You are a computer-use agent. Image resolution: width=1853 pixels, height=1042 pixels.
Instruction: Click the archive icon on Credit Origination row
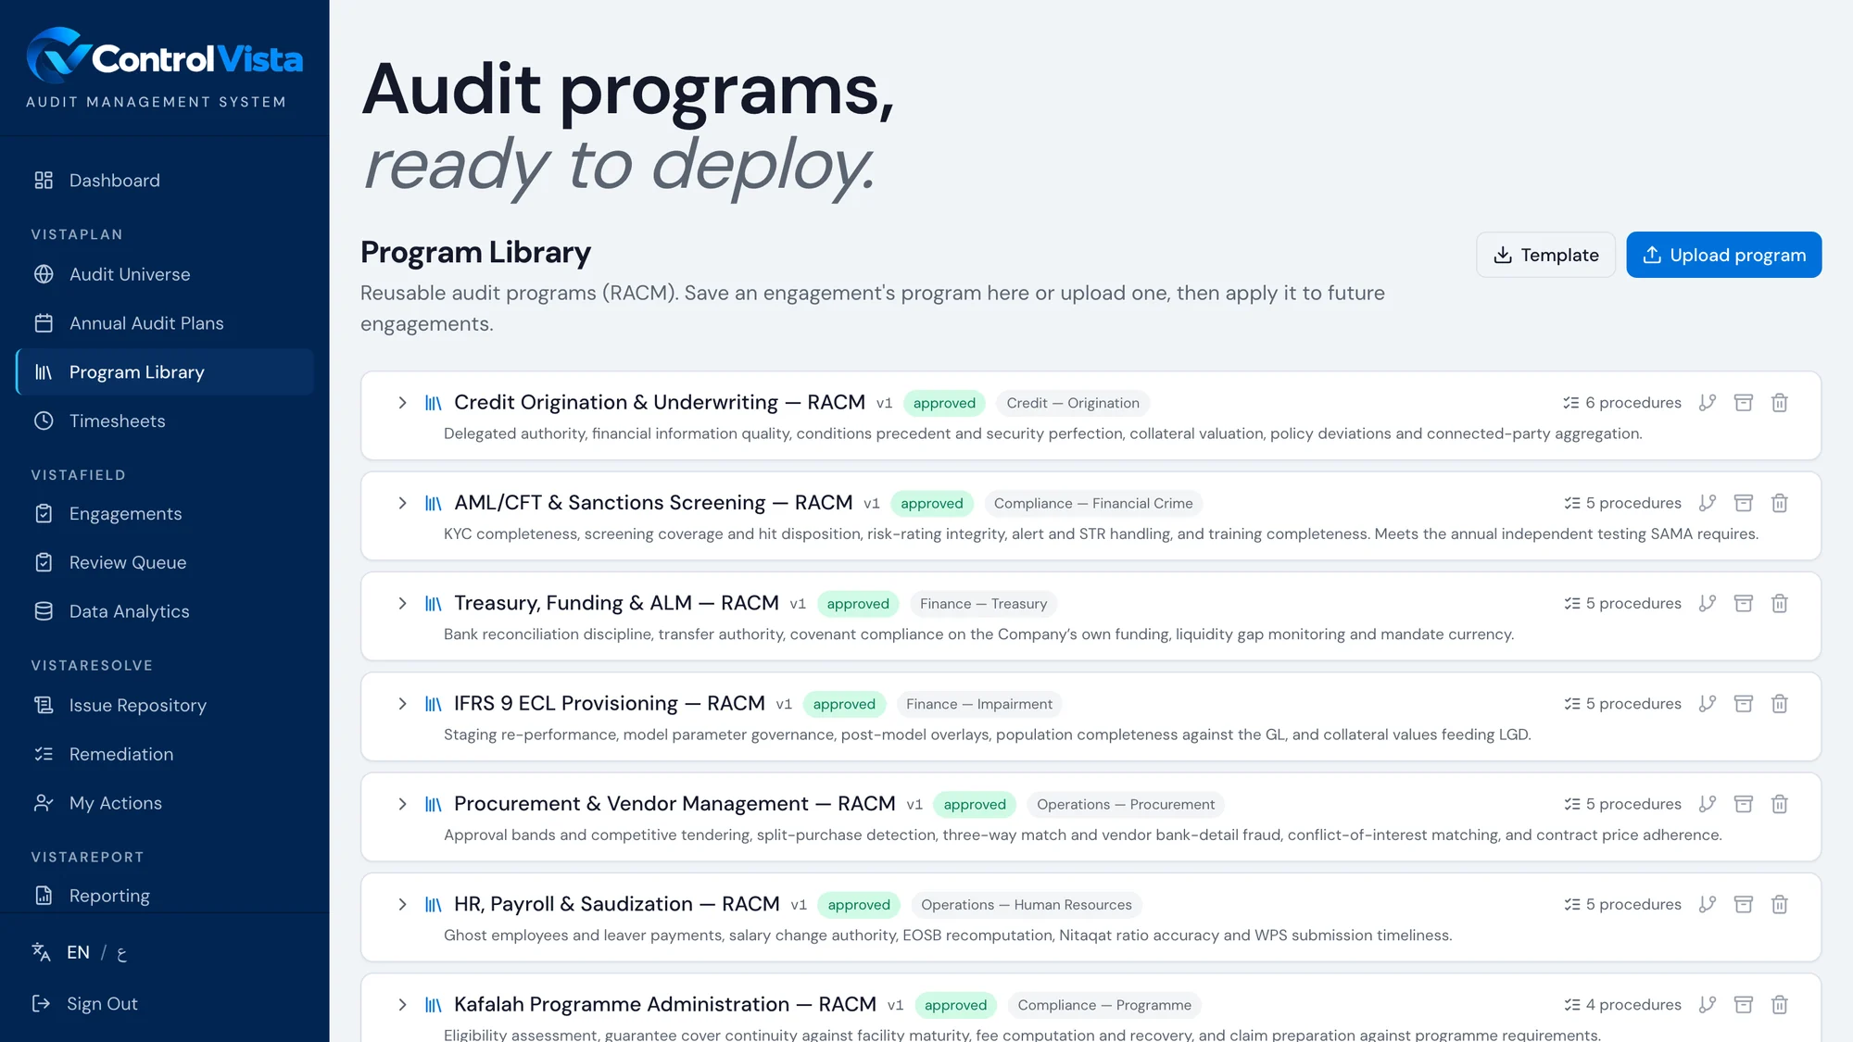tap(1744, 403)
